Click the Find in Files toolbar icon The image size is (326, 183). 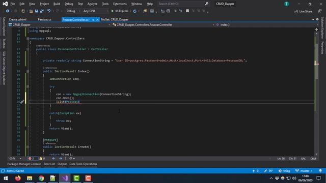click(145, 11)
